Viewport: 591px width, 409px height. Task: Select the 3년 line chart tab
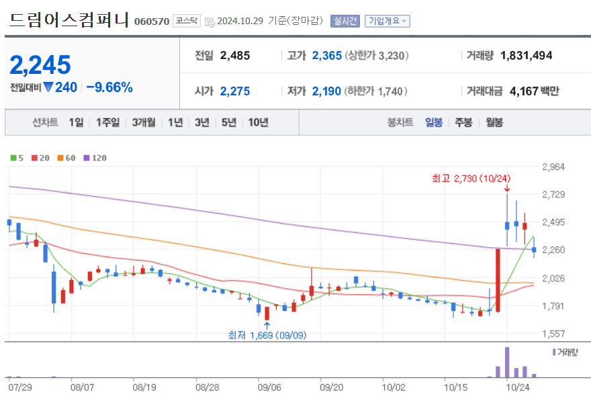pyautogui.click(x=202, y=122)
